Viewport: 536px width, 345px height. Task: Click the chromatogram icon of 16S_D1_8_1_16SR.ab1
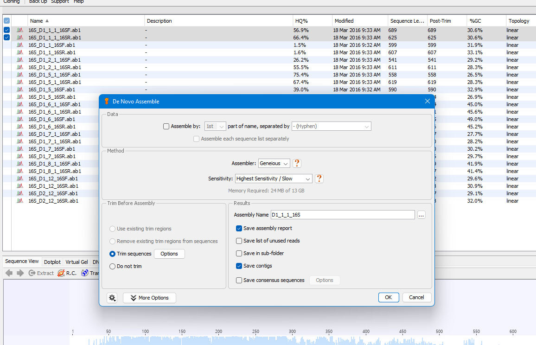(20, 171)
